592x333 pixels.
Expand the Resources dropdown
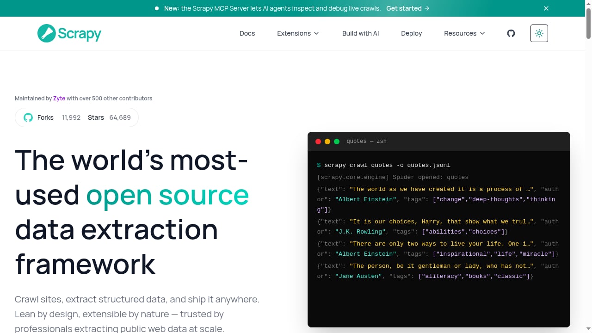click(x=465, y=33)
